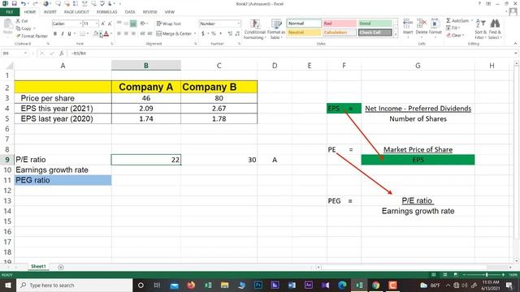Increase font size with larger A
This screenshot has height=292, width=520.
click(103, 24)
